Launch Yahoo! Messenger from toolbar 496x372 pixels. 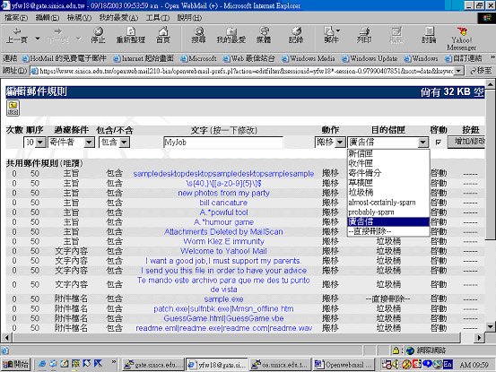[462, 39]
